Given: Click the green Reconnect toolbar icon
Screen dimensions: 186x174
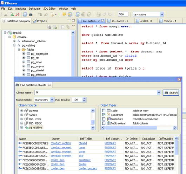Looking at the screenshot, I should point(12,14).
